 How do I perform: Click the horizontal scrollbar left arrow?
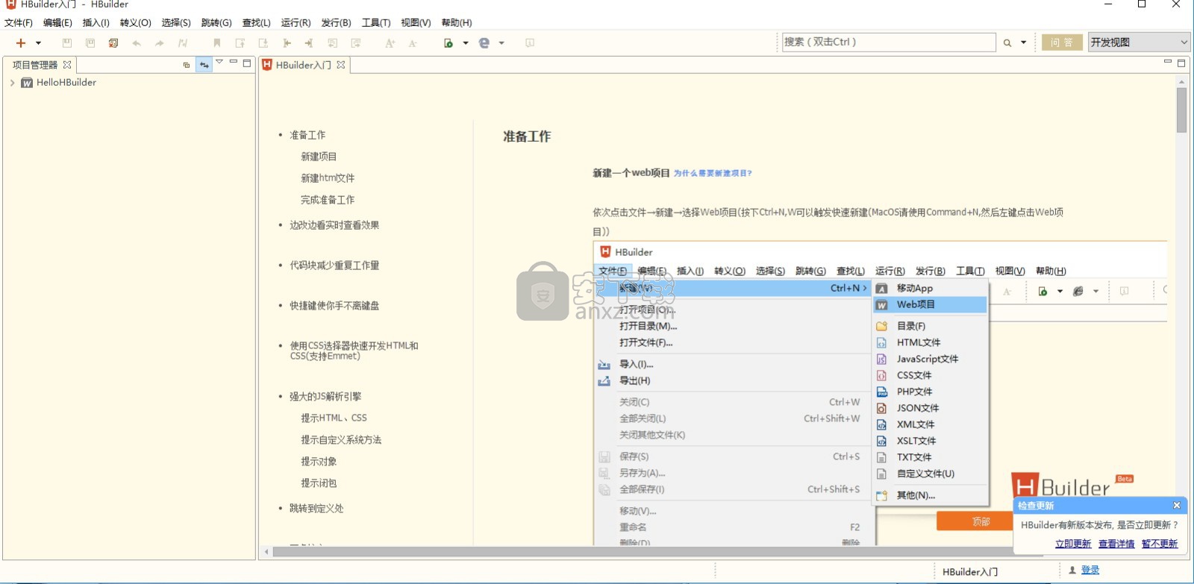coord(266,552)
